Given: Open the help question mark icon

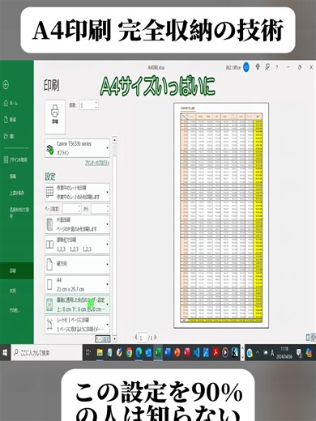Looking at the screenshot, I should [x=277, y=67].
